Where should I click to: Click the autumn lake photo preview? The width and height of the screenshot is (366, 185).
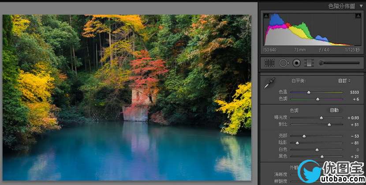pos(127,98)
